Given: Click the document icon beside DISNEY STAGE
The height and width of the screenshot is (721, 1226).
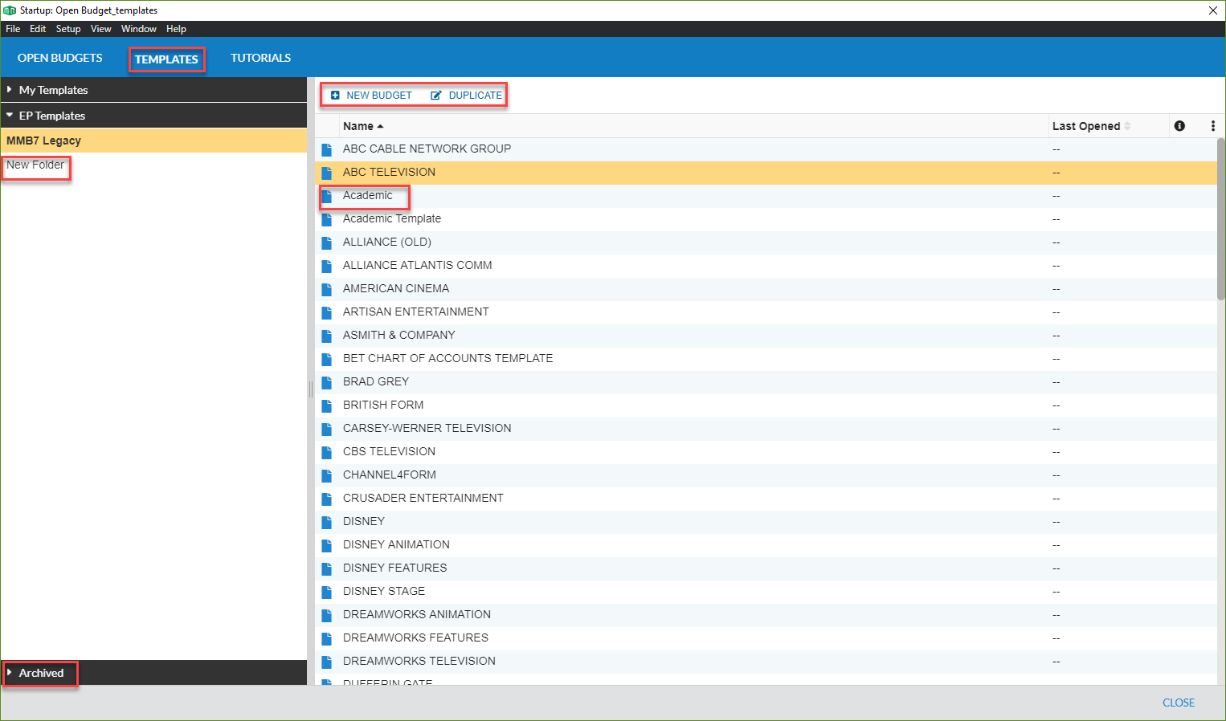Looking at the screenshot, I should [x=327, y=592].
